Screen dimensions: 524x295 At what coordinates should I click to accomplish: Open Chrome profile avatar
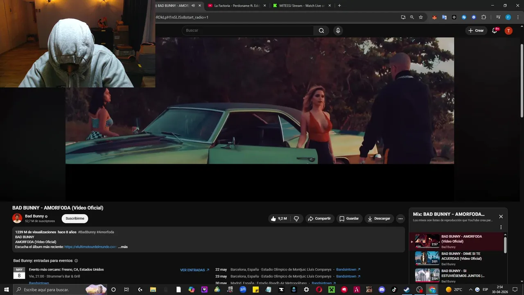pyautogui.click(x=508, y=17)
